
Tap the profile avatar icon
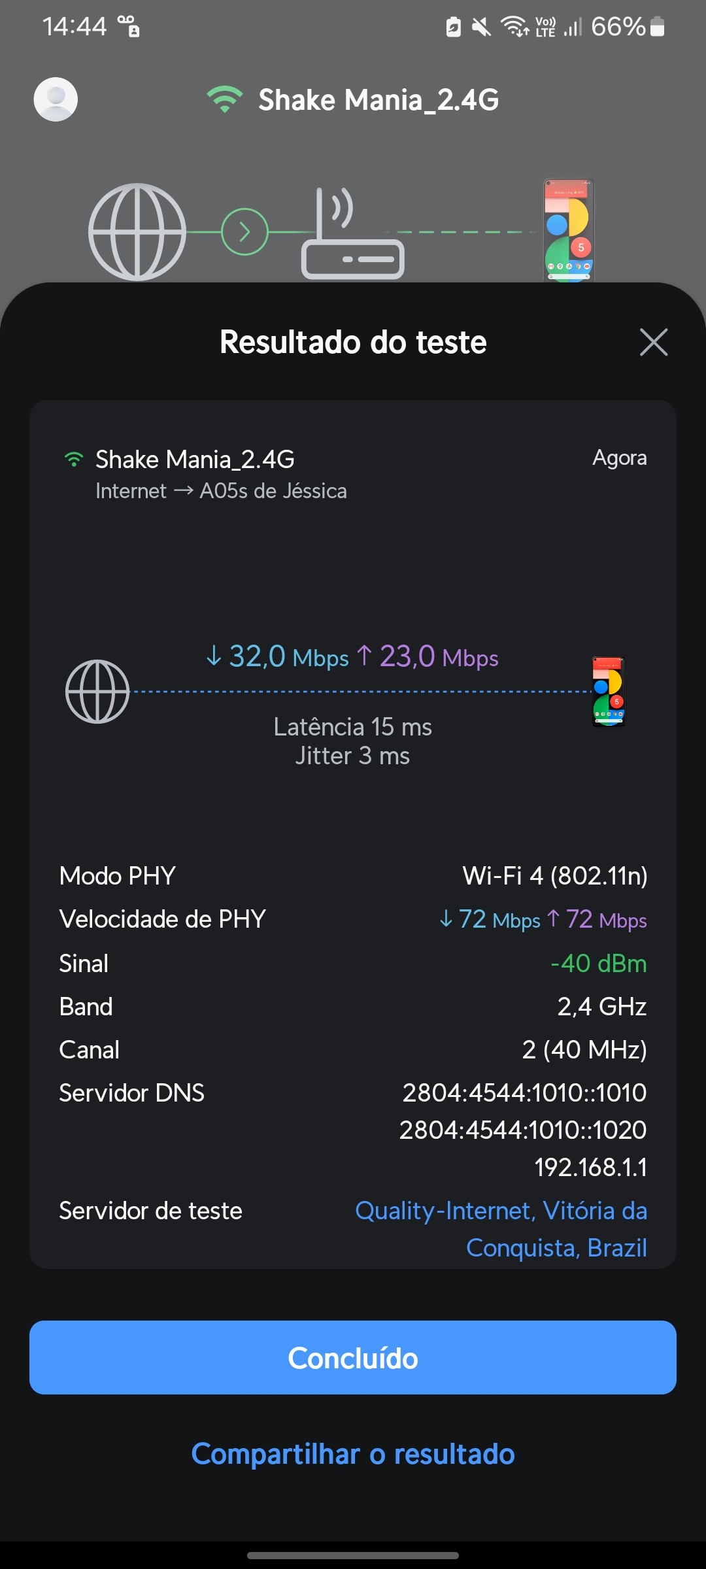56,99
